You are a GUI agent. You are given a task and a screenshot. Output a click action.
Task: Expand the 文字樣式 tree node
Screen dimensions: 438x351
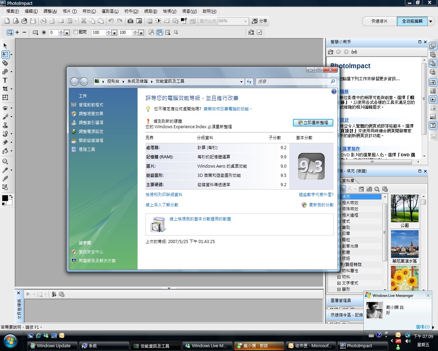339,283
